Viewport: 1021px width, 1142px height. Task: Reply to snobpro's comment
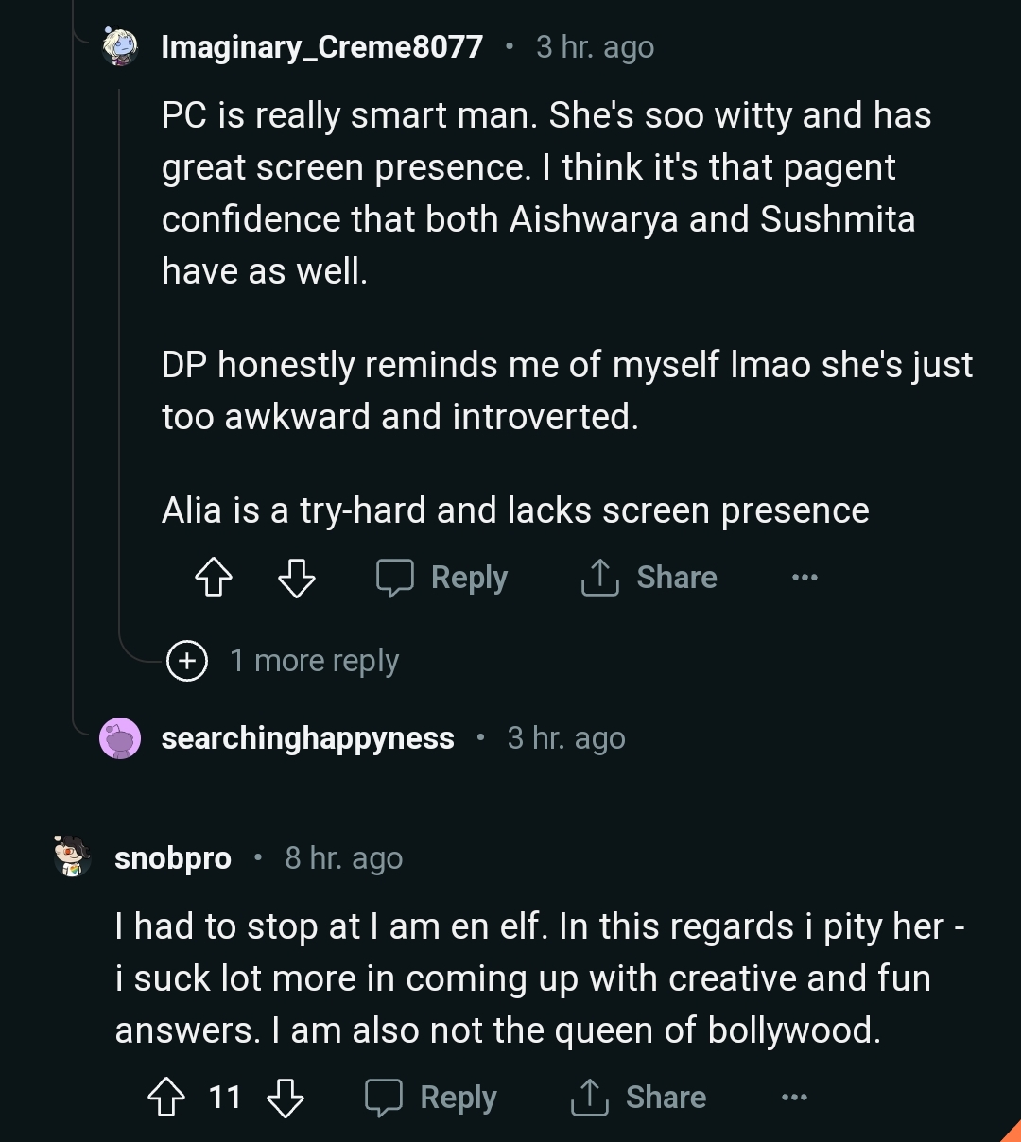click(431, 1098)
